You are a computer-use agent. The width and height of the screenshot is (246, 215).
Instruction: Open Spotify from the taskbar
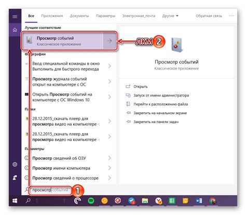(91, 201)
